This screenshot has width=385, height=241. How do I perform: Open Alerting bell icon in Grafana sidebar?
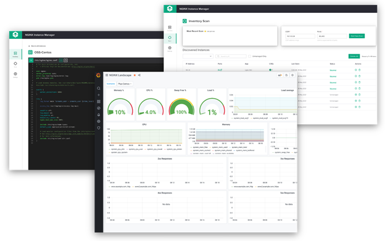[99, 115]
